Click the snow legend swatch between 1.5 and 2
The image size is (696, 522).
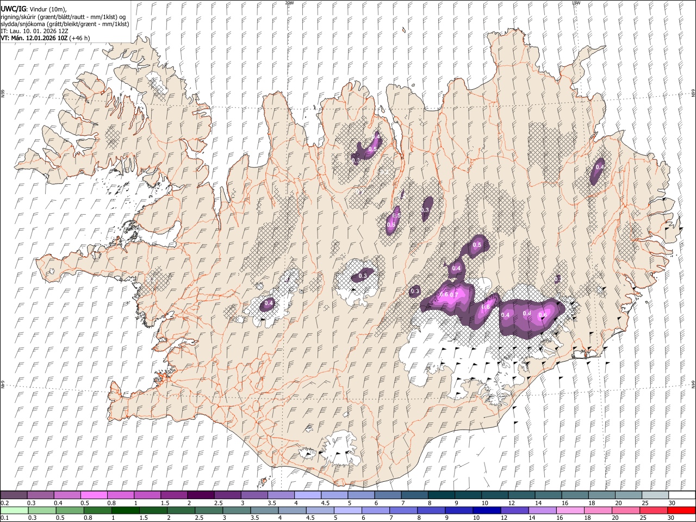(x=174, y=495)
